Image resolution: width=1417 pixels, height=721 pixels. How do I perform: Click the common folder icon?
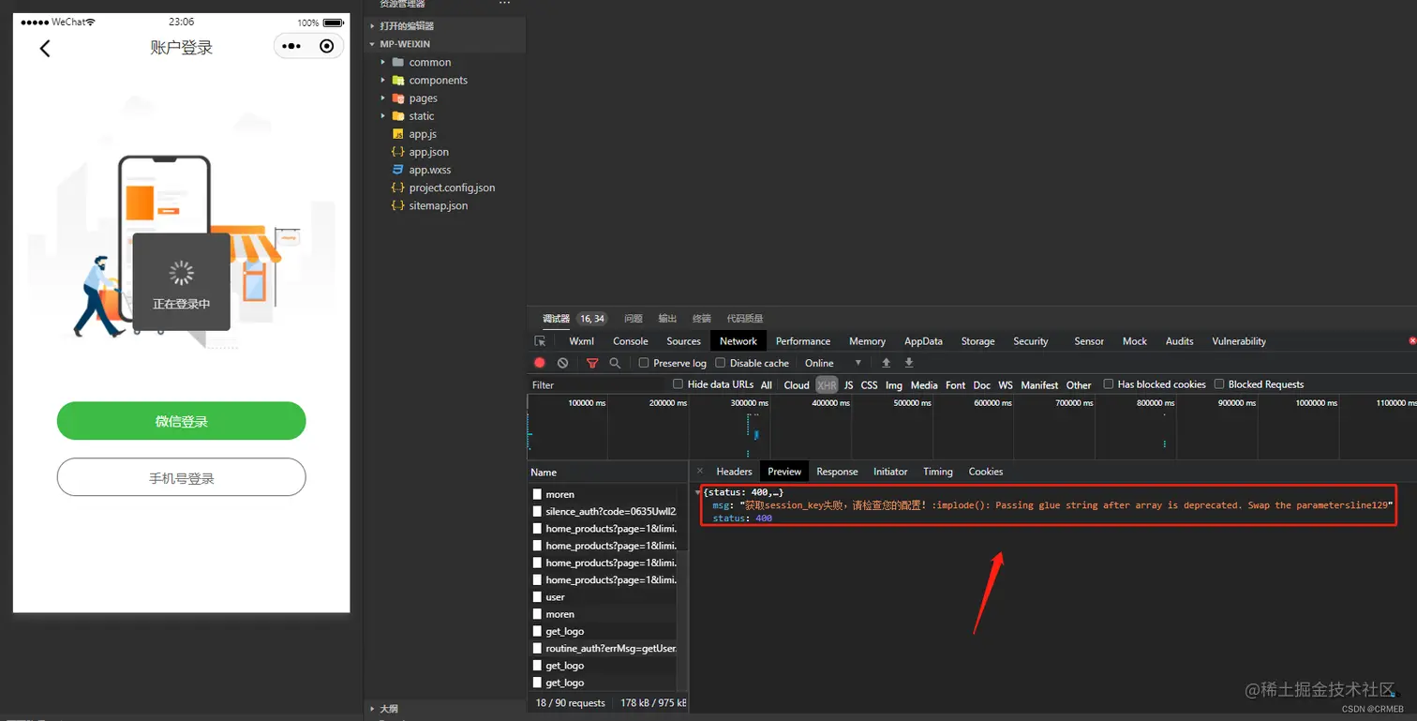point(398,62)
